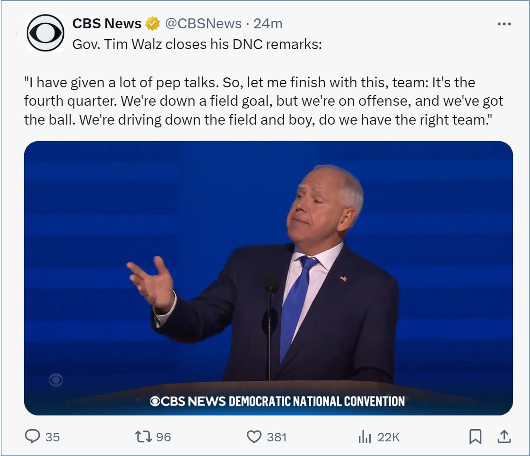Open the CBS News display name link
The image size is (530, 456).
pos(107,24)
